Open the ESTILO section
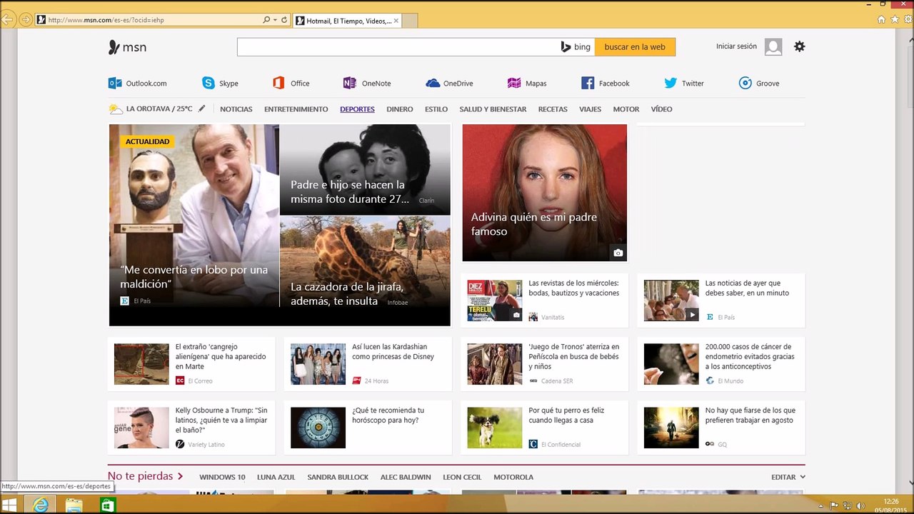 pyautogui.click(x=436, y=109)
